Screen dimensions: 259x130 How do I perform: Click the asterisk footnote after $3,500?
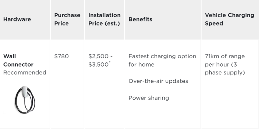(109, 62)
